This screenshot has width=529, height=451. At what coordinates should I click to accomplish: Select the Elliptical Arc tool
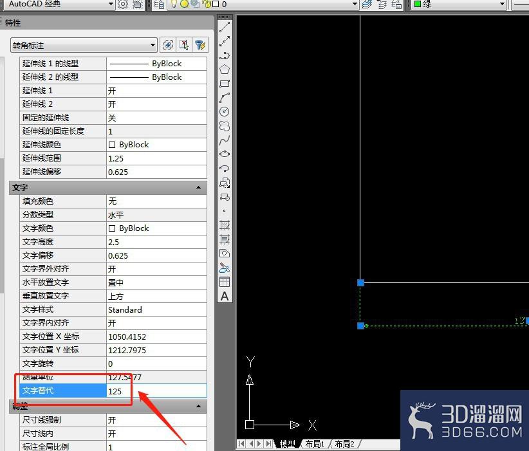[x=225, y=169]
